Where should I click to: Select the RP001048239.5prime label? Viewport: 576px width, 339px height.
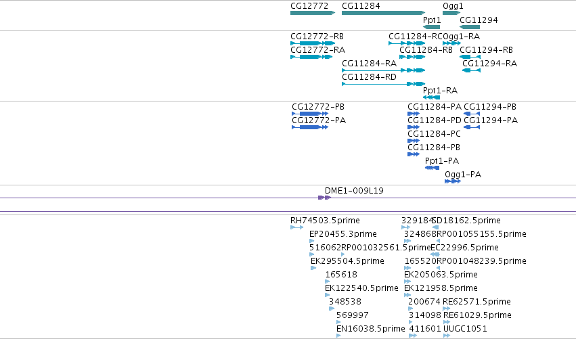[x=481, y=261]
